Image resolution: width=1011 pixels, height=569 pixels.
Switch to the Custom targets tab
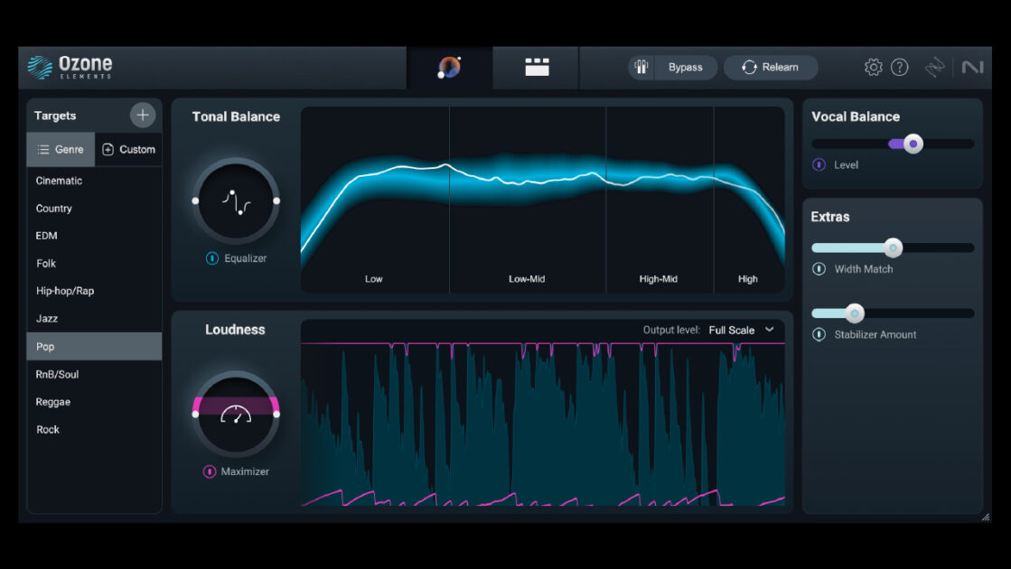[128, 150]
